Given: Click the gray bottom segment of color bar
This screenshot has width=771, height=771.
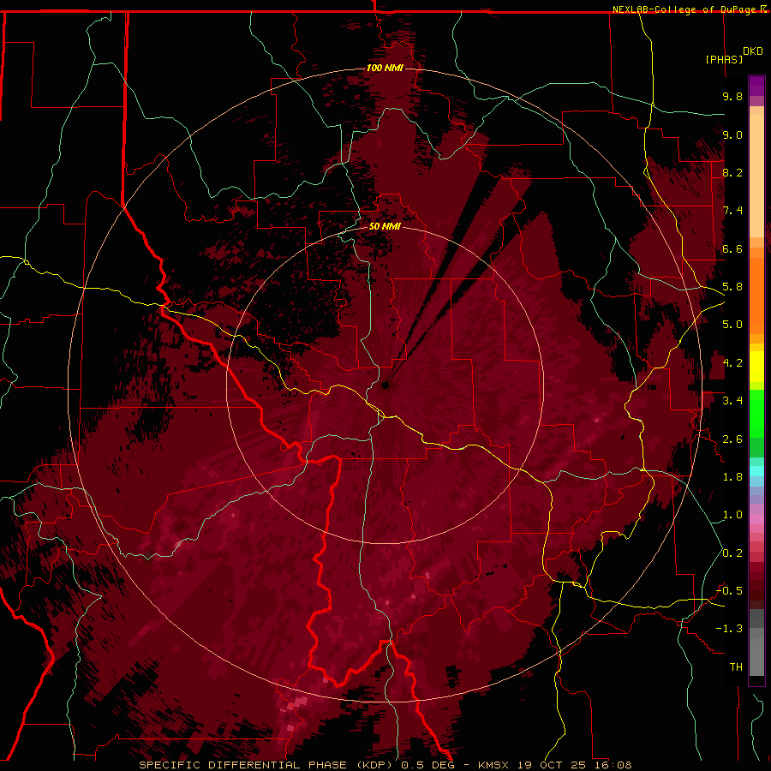Looking at the screenshot, I should coord(756,644).
